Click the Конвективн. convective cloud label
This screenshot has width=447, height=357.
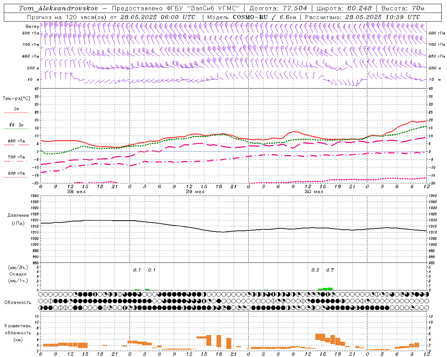tap(18, 326)
